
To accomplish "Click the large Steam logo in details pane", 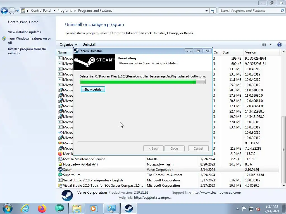I will coord(67,195).
